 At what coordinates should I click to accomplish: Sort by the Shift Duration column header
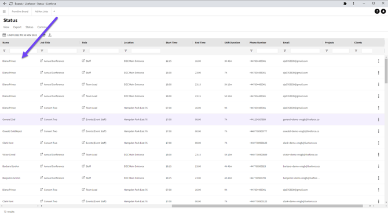click(x=232, y=43)
